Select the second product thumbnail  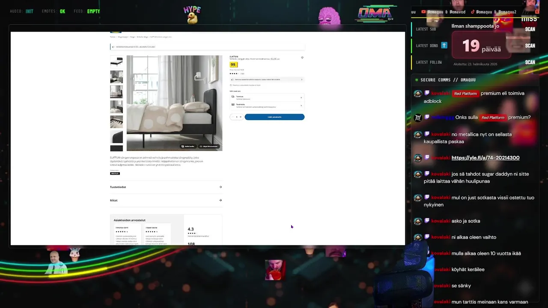pos(116,77)
